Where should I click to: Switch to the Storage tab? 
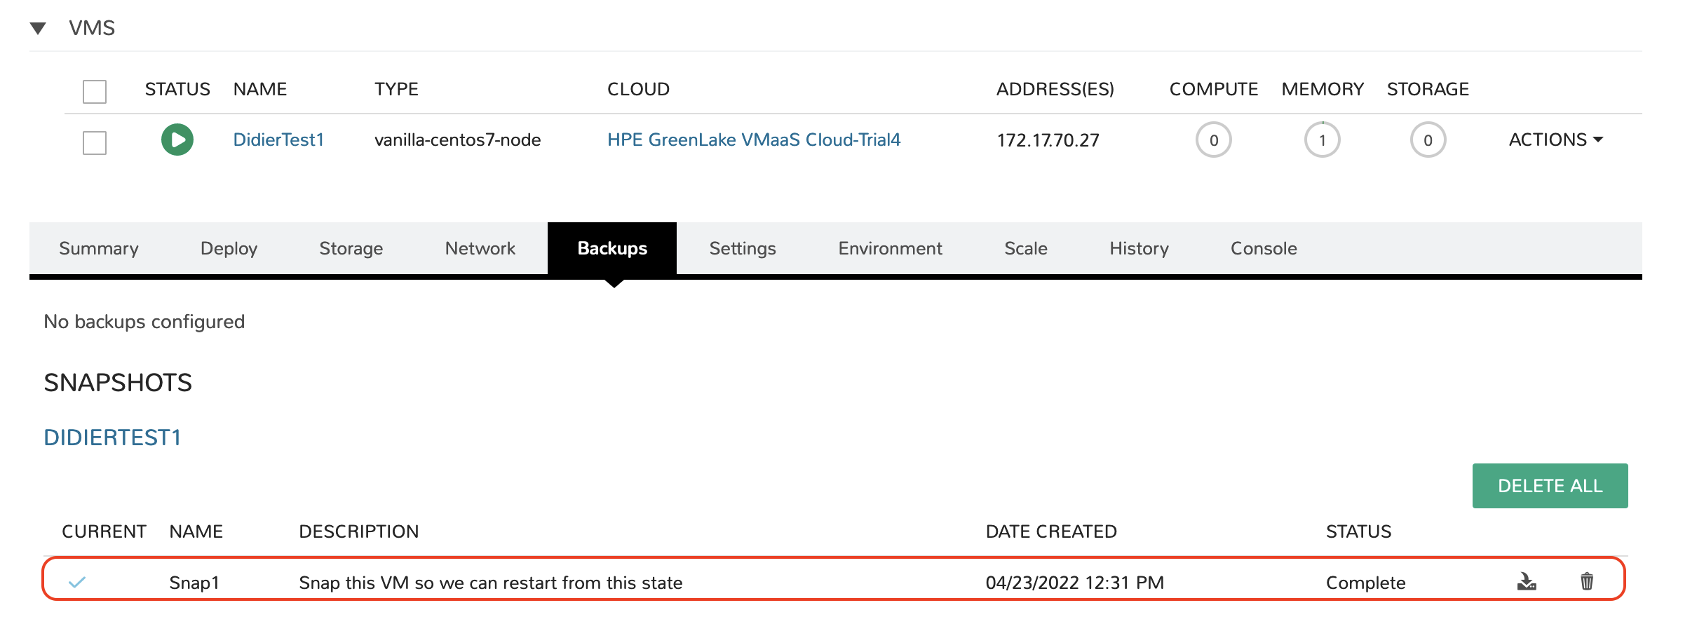point(351,248)
